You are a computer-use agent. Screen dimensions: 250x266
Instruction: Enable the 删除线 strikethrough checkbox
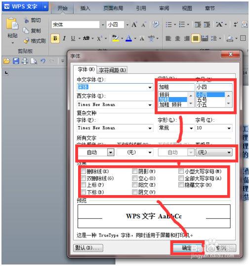(x=83, y=171)
